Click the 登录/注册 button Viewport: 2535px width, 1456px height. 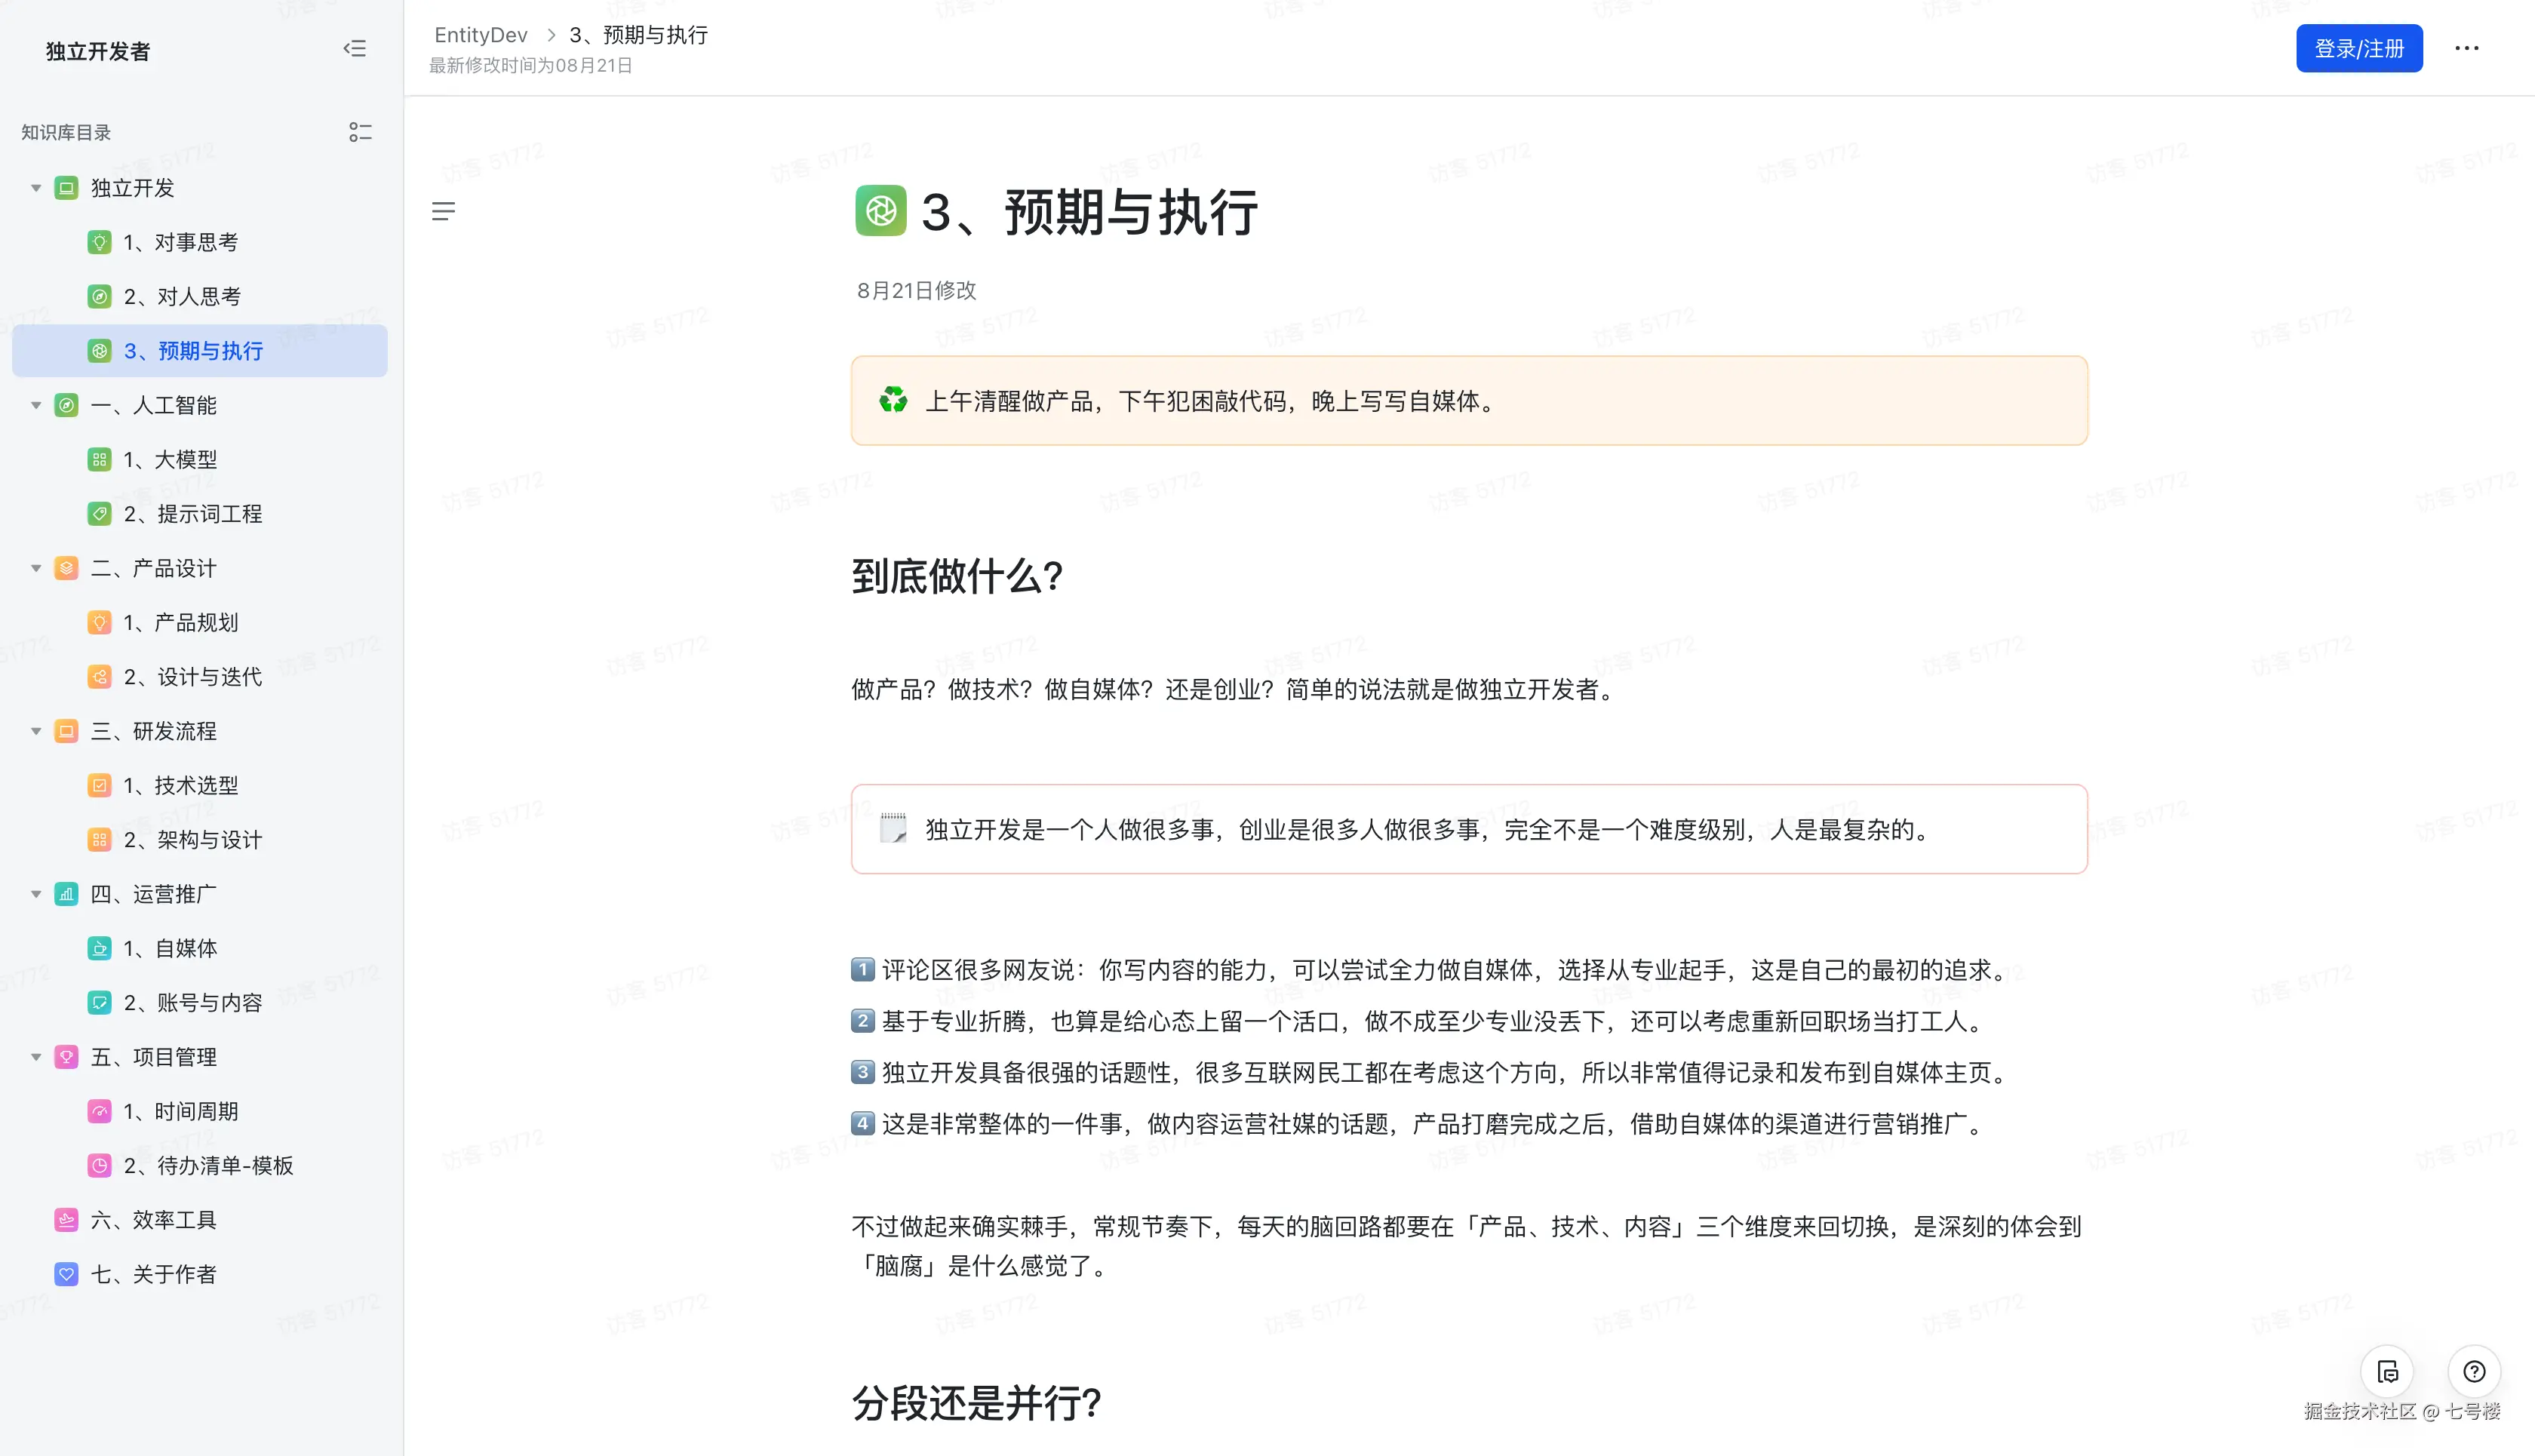tap(2359, 48)
